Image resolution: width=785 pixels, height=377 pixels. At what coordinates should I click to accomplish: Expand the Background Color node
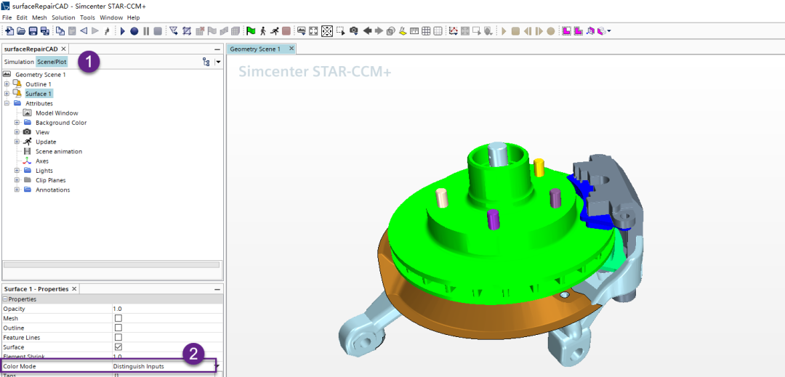[x=17, y=123]
